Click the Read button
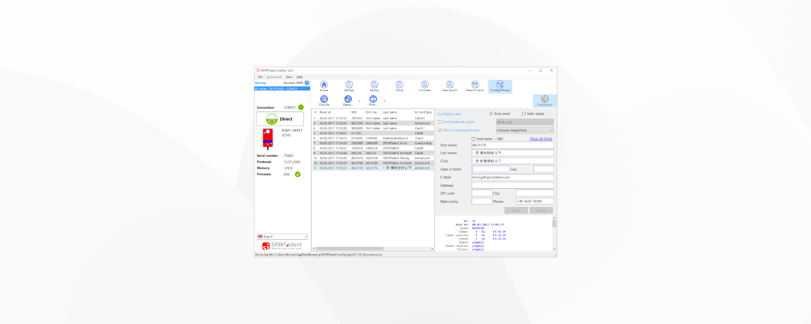The width and height of the screenshot is (811, 324). [516, 210]
